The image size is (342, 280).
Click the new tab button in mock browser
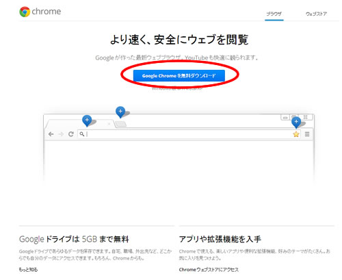(120, 124)
